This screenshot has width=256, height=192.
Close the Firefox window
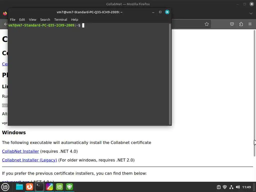pyautogui.click(x=252, y=4)
